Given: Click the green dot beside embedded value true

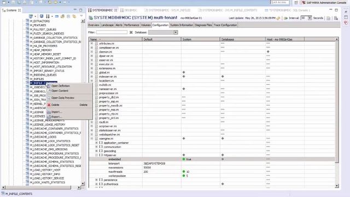Looking at the screenshot, I should pyautogui.click(x=184, y=159).
